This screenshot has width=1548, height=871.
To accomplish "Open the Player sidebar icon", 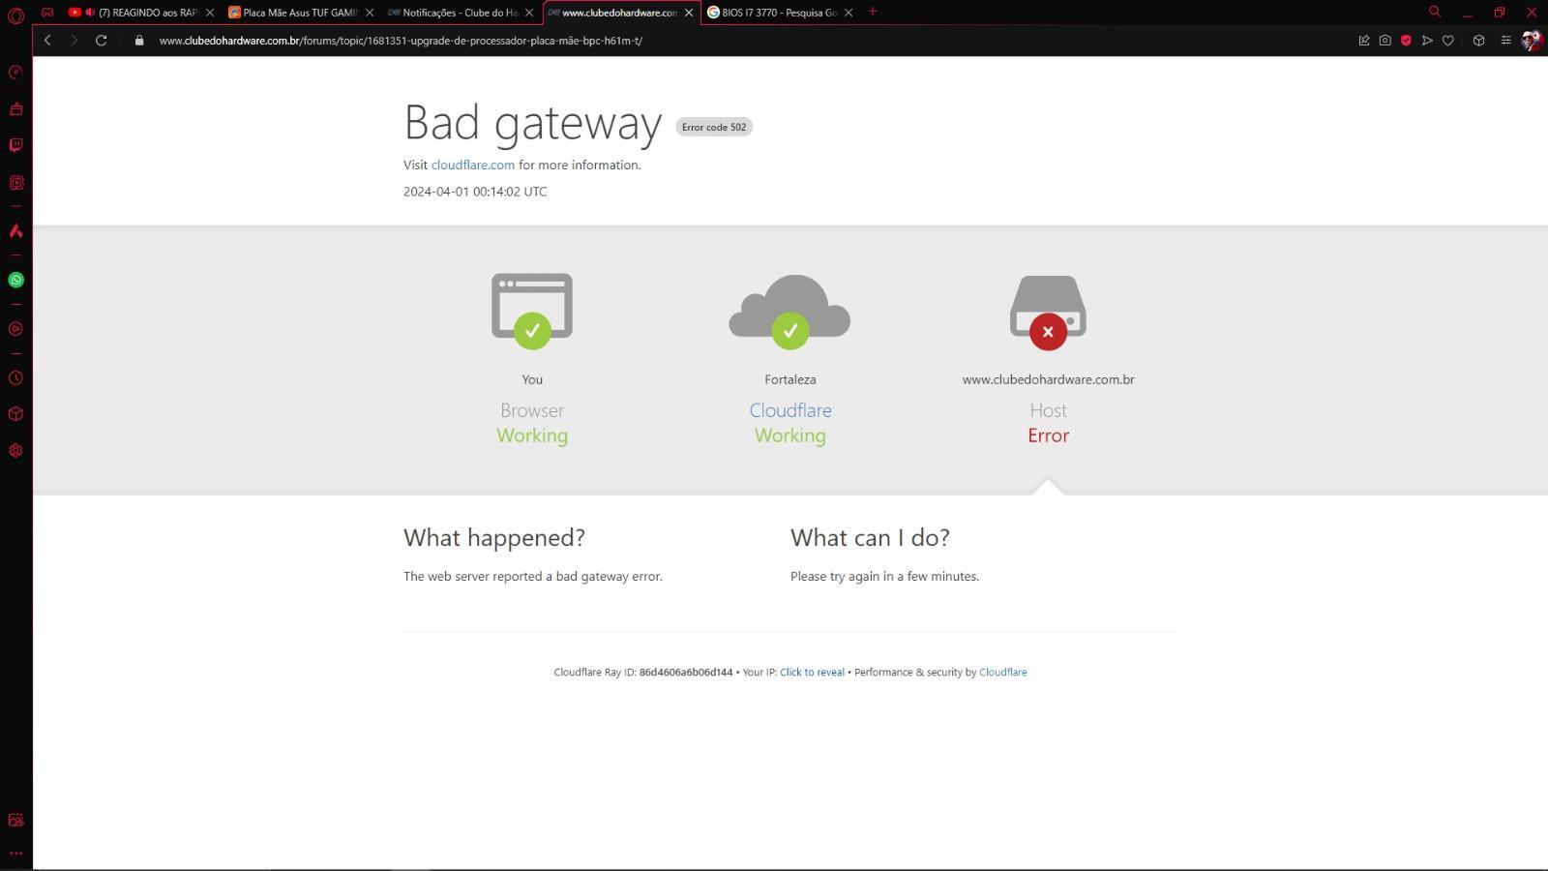I will click(x=15, y=329).
